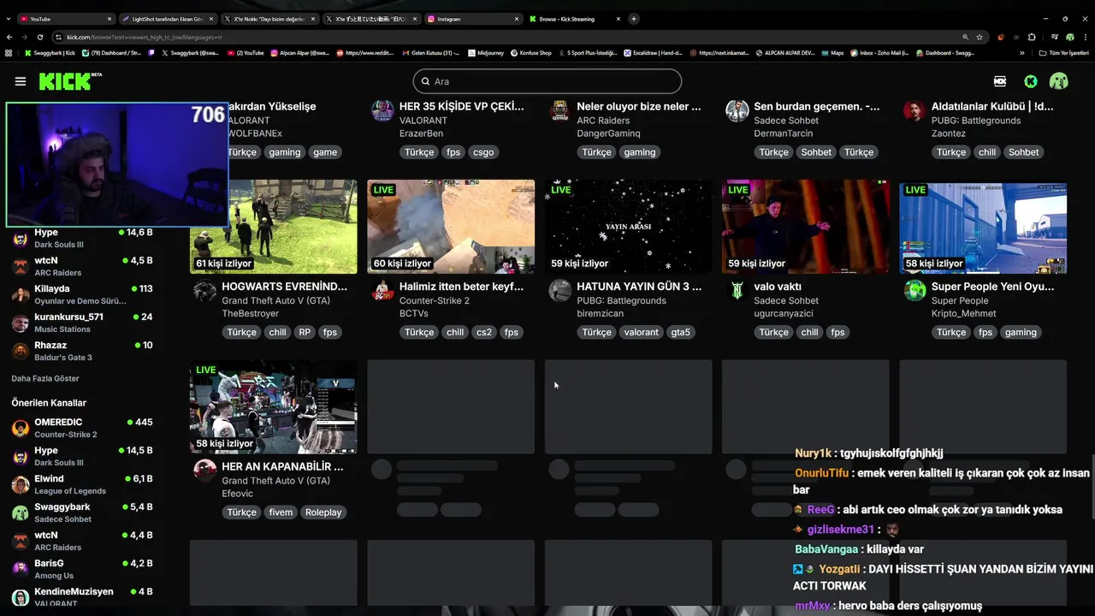Click TheBestroyer channel avatar

tap(205, 291)
